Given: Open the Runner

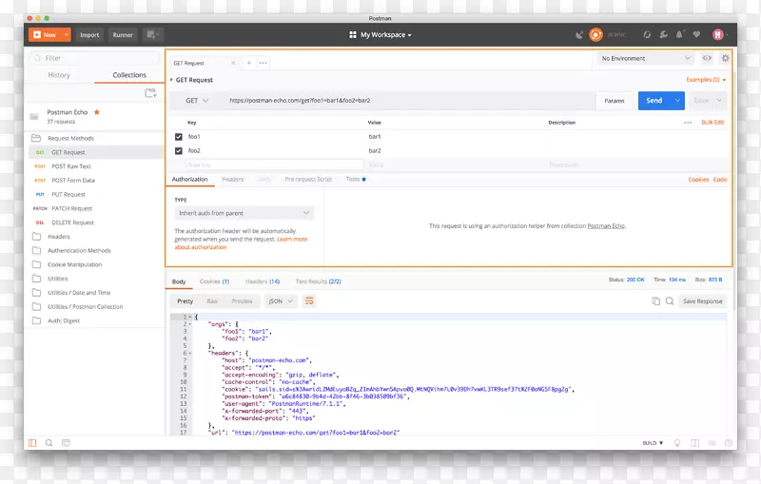Looking at the screenshot, I should (123, 35).
